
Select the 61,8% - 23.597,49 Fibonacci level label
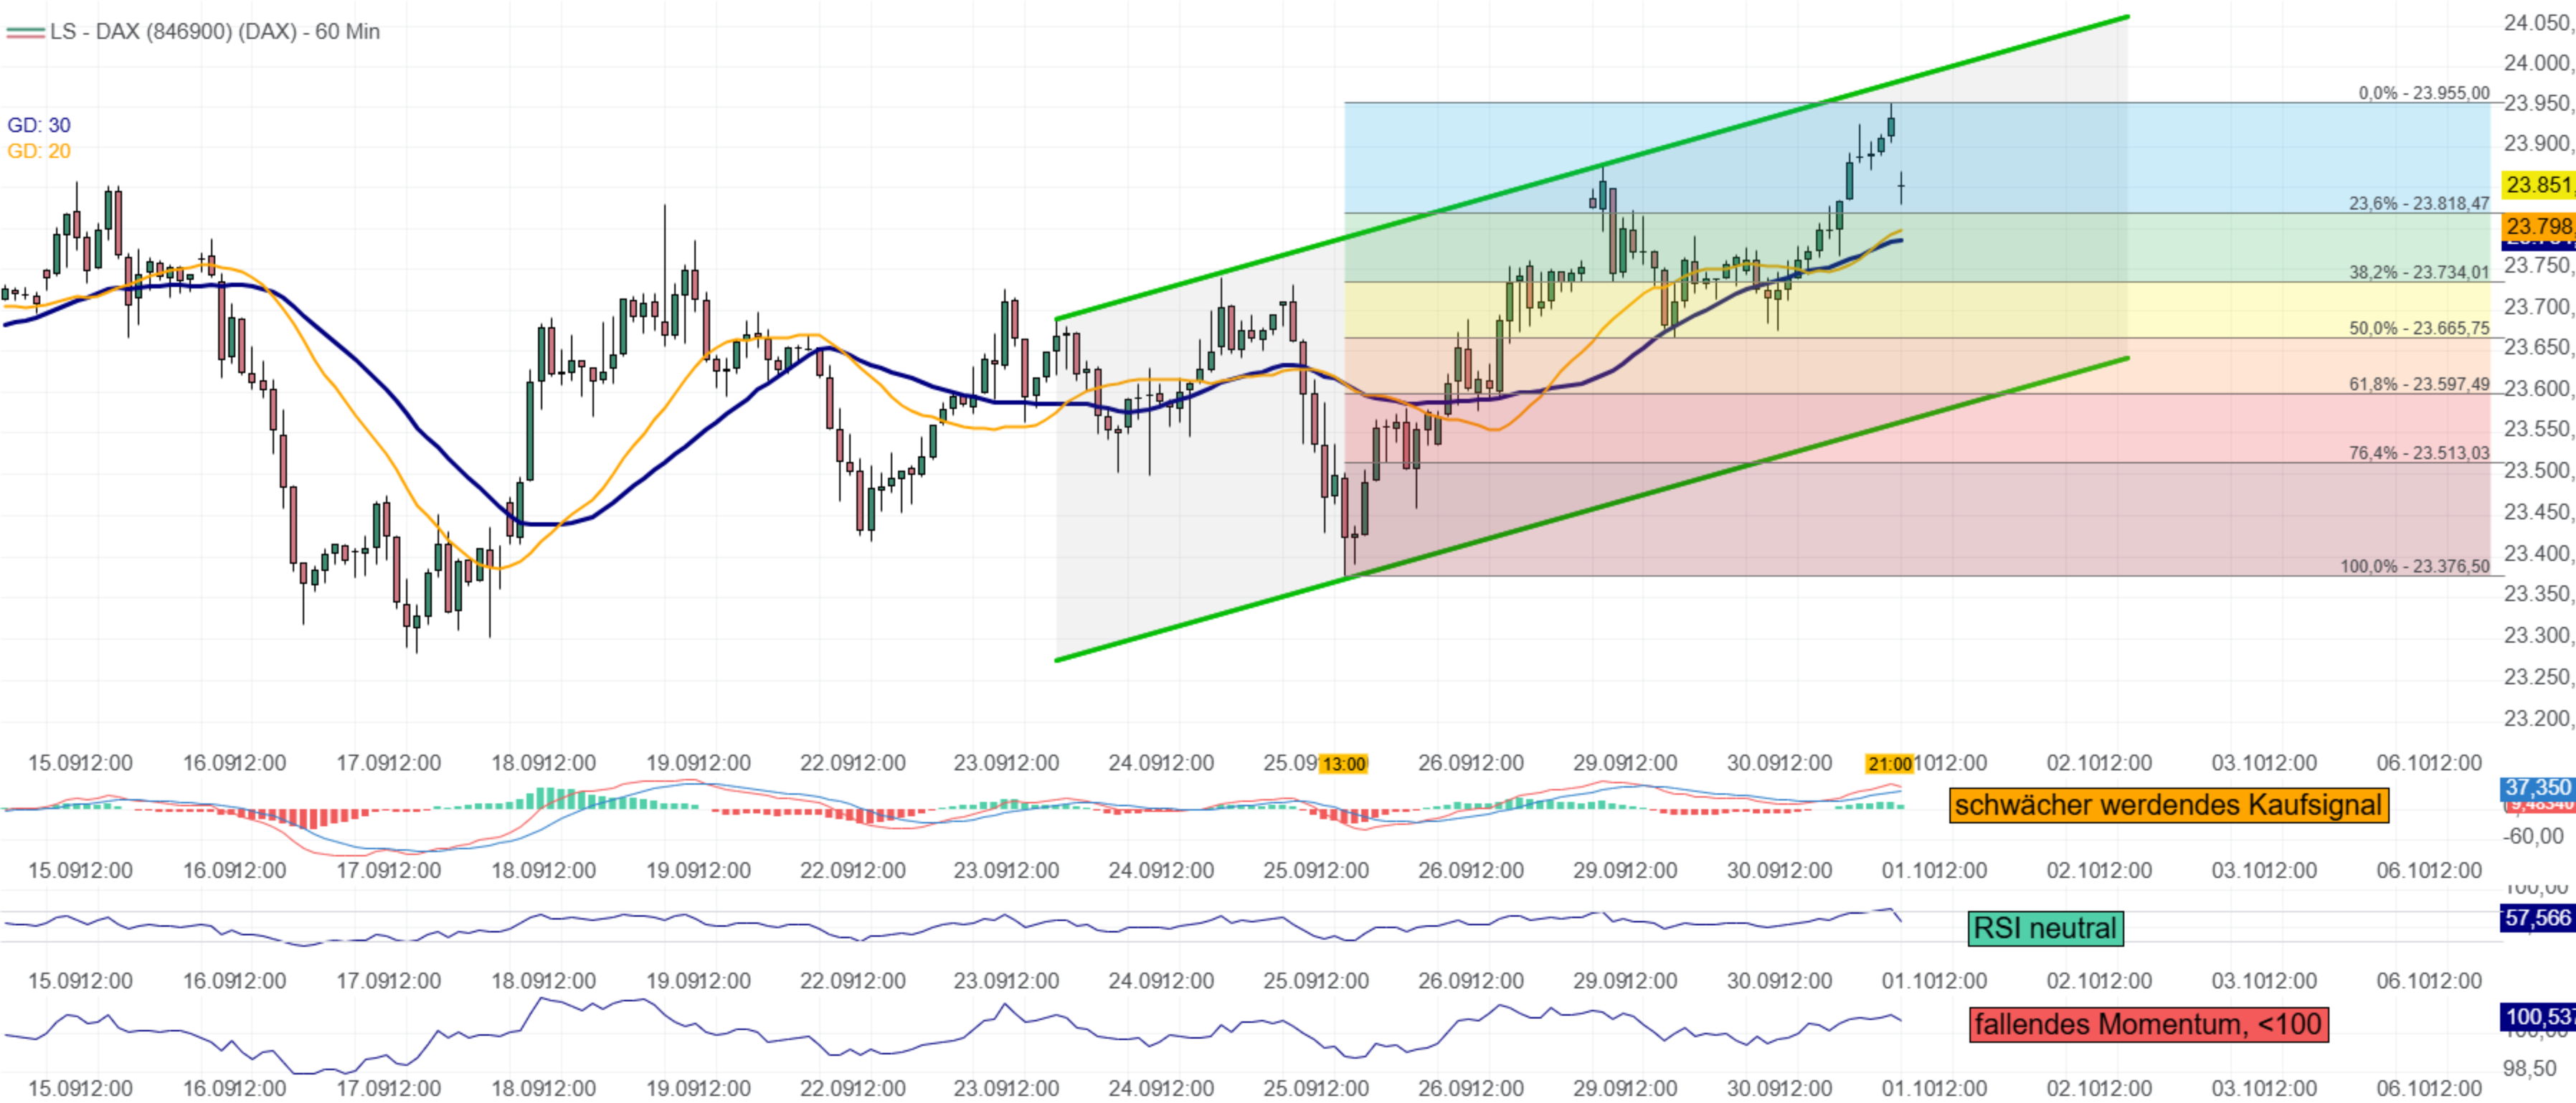pyautogui.click(x=2418, y=384)
